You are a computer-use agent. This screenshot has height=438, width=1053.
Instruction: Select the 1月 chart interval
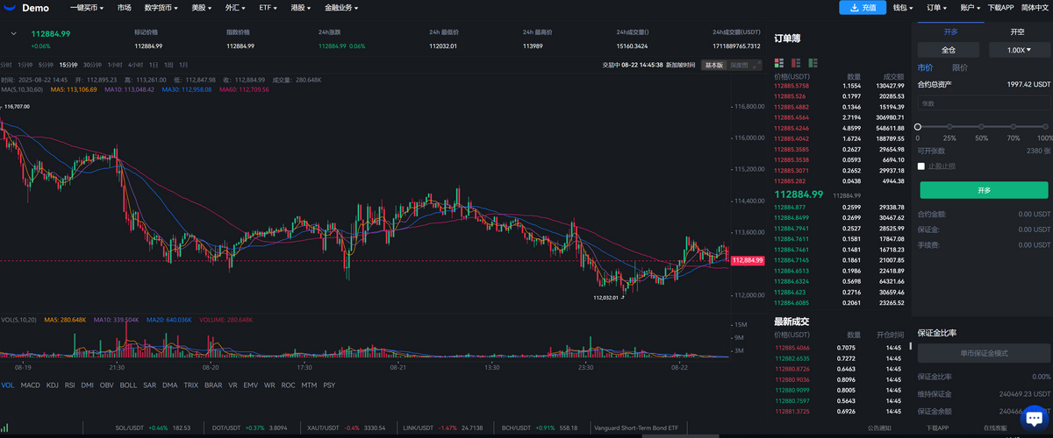pyautogui.click(x=183, y=65)
